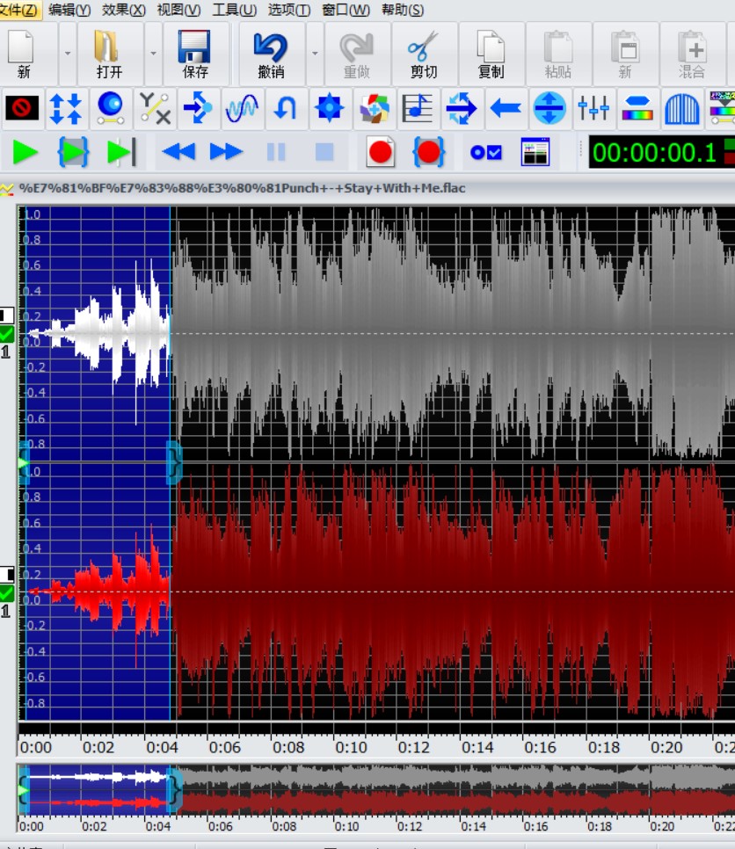Apply the red censor effect icon

[22, 108]
